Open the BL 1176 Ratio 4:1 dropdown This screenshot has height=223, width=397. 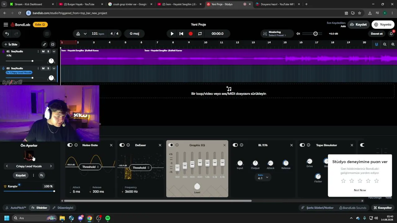263,177
